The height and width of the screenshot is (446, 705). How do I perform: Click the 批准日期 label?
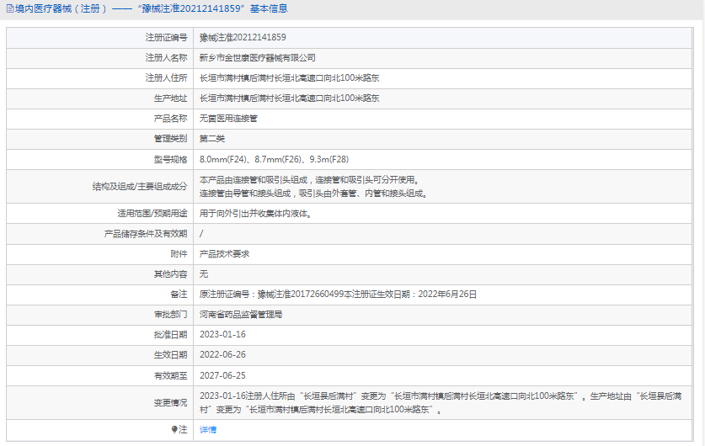(x=170, y=335)
